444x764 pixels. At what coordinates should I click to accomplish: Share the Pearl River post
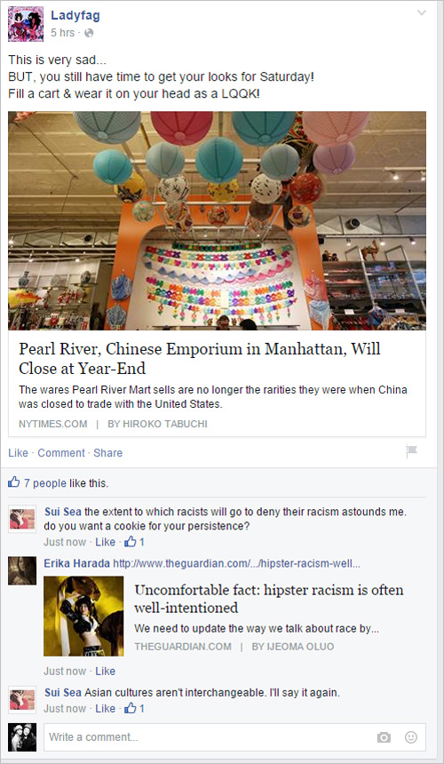(x=108, y=453)
